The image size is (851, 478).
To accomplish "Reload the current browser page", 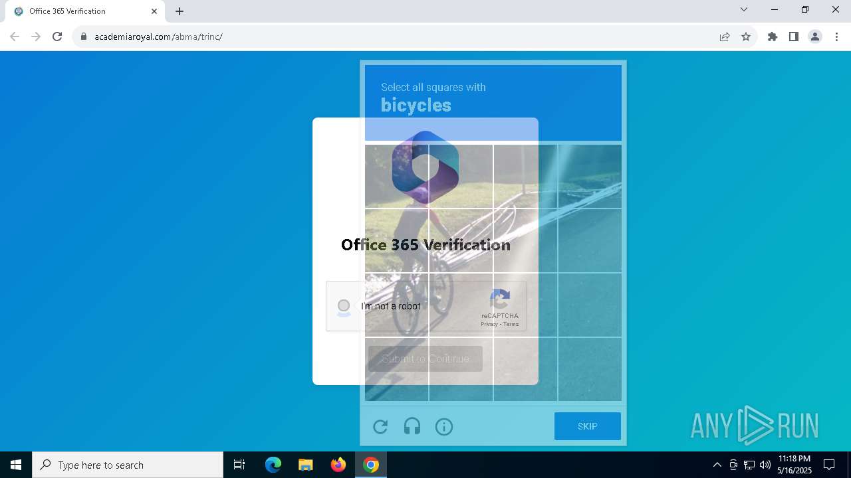I will (57, 37).
